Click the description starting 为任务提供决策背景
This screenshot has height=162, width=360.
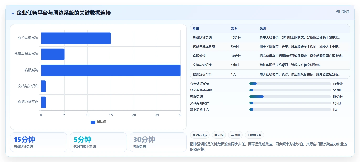(x=290, y=65)
